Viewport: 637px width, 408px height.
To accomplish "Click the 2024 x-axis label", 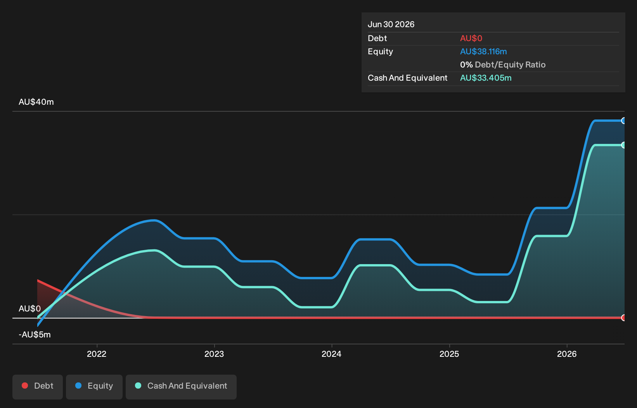I will [x=332, y=354].
